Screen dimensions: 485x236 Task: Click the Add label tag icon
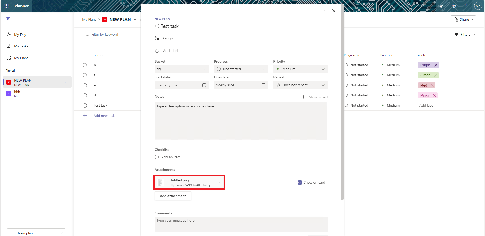coord(157,51)
